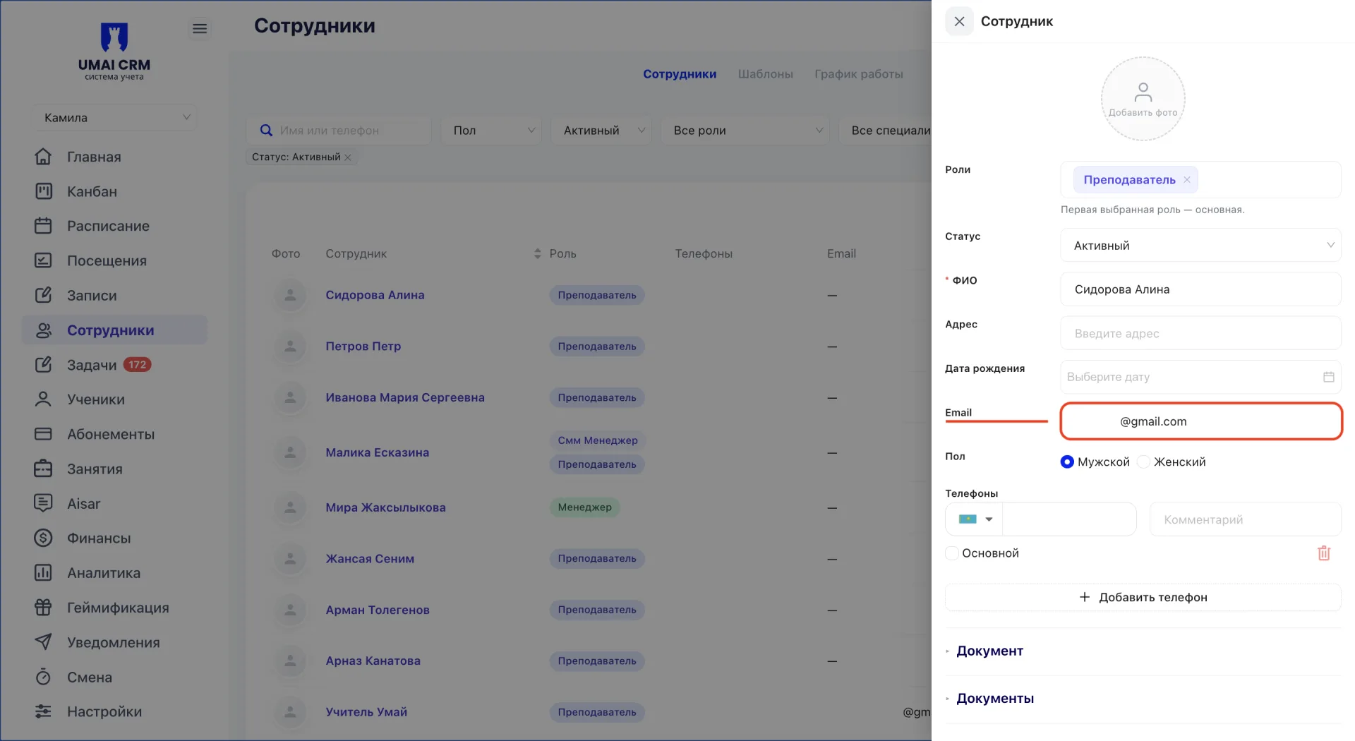The image size is (1355, 741).
Task: Open the Задачи icon
Action: click(x=43, y=365)
